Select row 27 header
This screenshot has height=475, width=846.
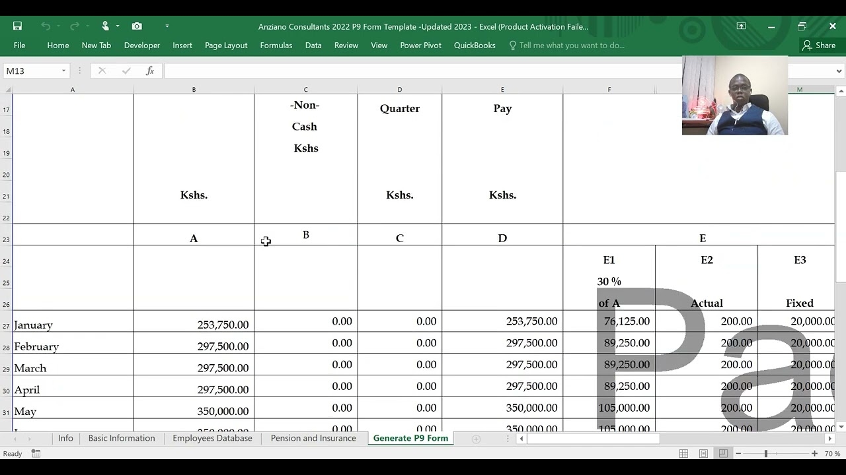[6, 325]
